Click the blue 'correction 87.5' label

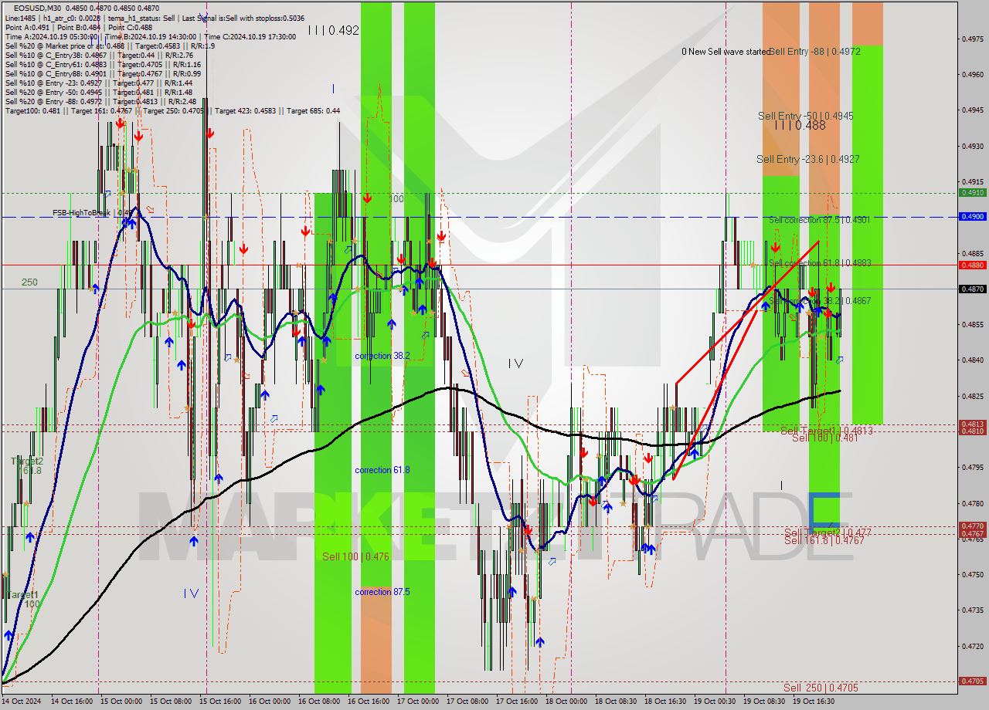coord(382,592)
